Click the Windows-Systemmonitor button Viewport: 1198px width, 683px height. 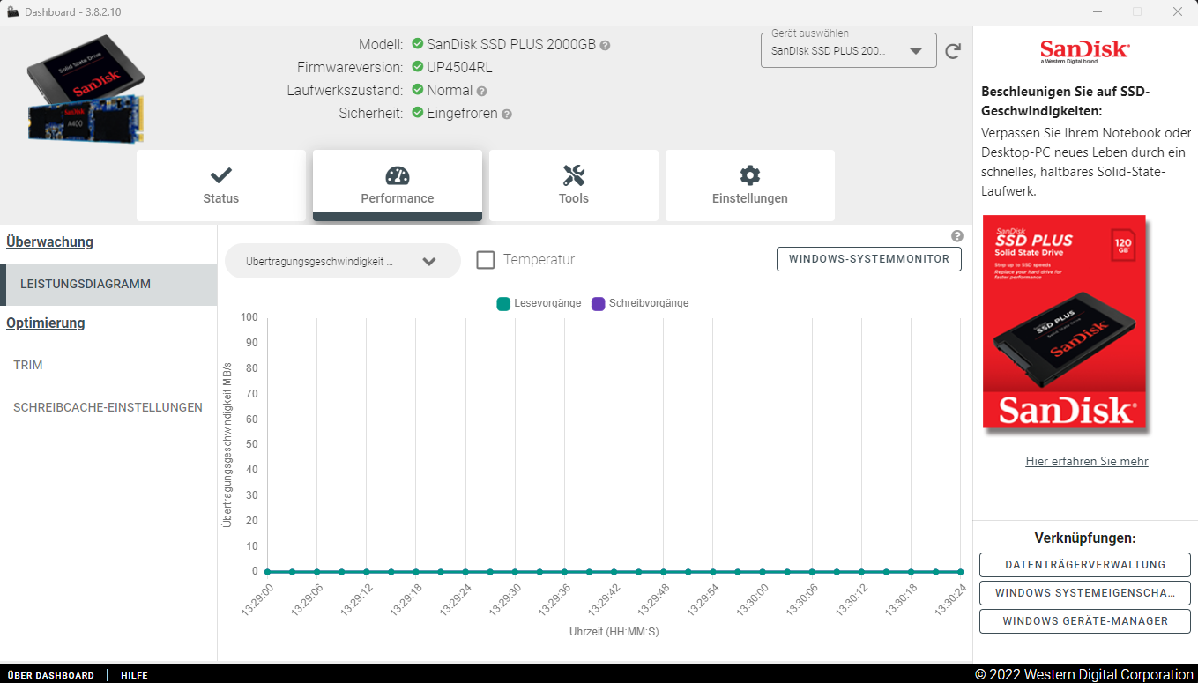(x=868, y=259)
